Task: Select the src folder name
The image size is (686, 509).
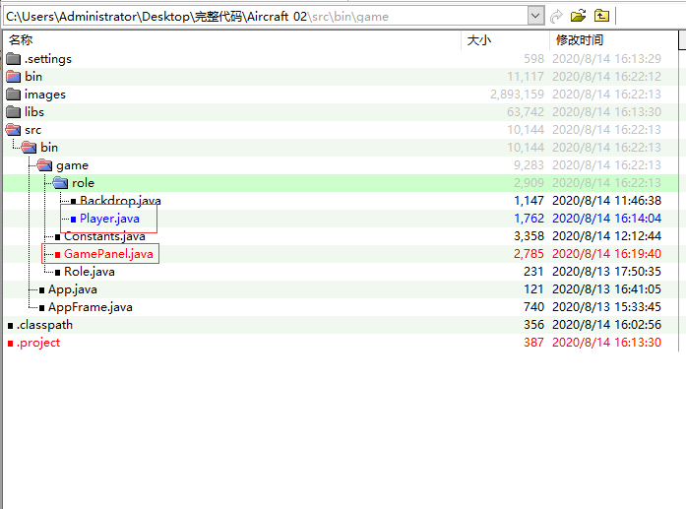Action: (32, 130)
